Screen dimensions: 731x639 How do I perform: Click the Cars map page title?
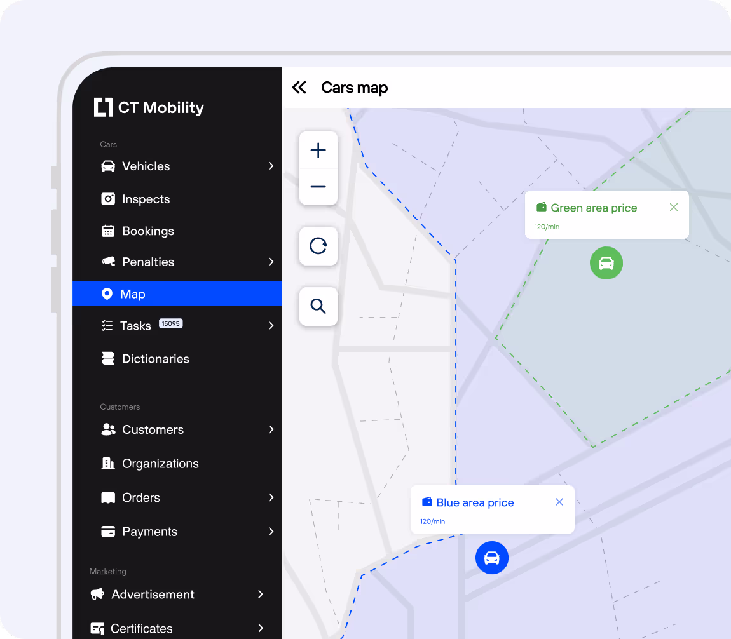pyautogui.click(x=354, y=88)
